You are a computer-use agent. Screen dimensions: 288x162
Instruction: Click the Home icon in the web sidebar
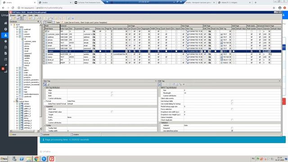(x=5, y=23)
